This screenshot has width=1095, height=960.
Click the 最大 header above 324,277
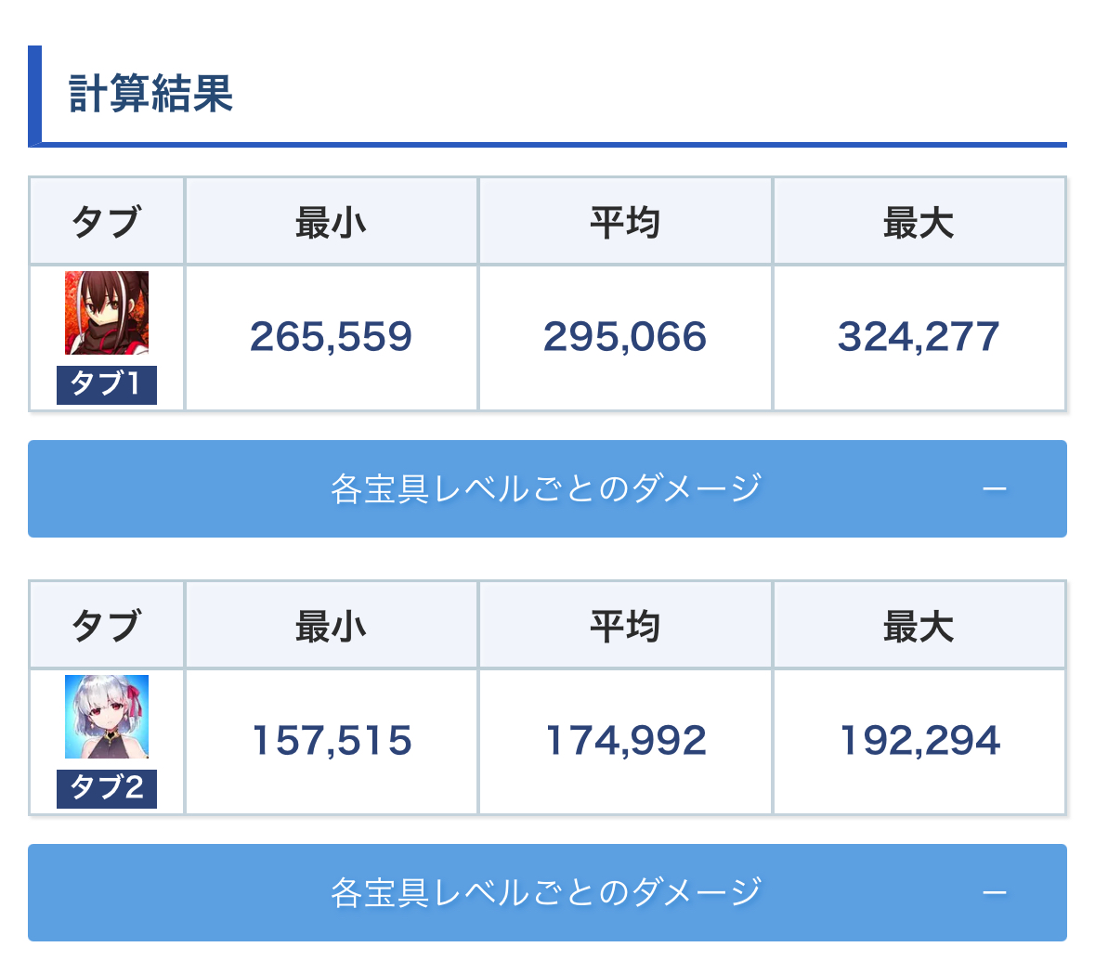[x=919, y=223]
